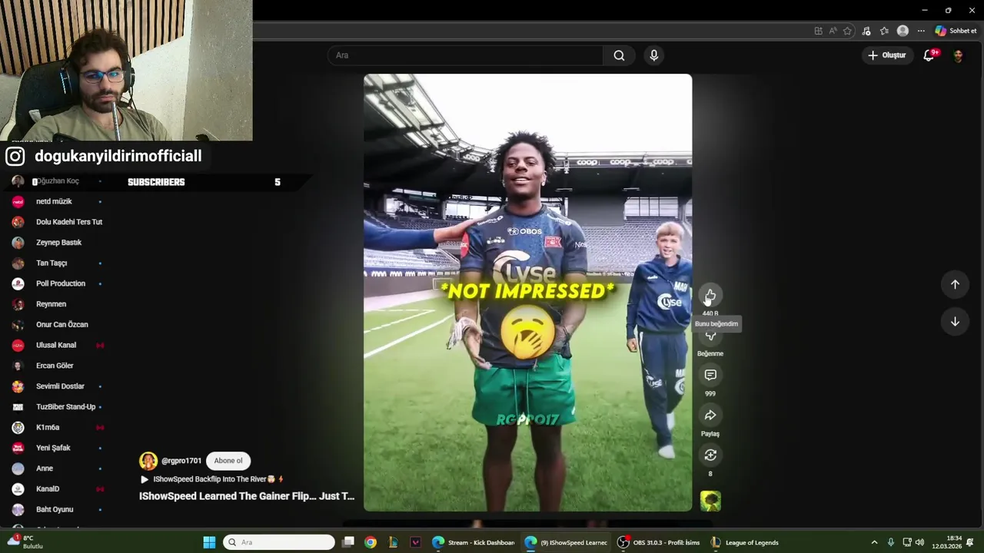This screenshot has height=553, width=984.
Task: Switch to OBS 31.0.3 taskbar window
Action: 659,542
